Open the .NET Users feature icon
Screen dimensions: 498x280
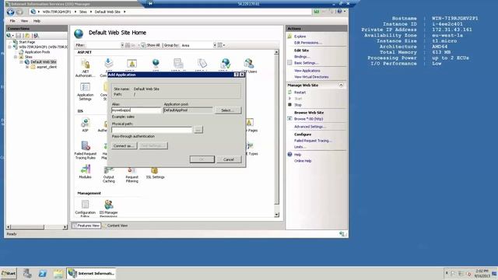coord(249,65)
